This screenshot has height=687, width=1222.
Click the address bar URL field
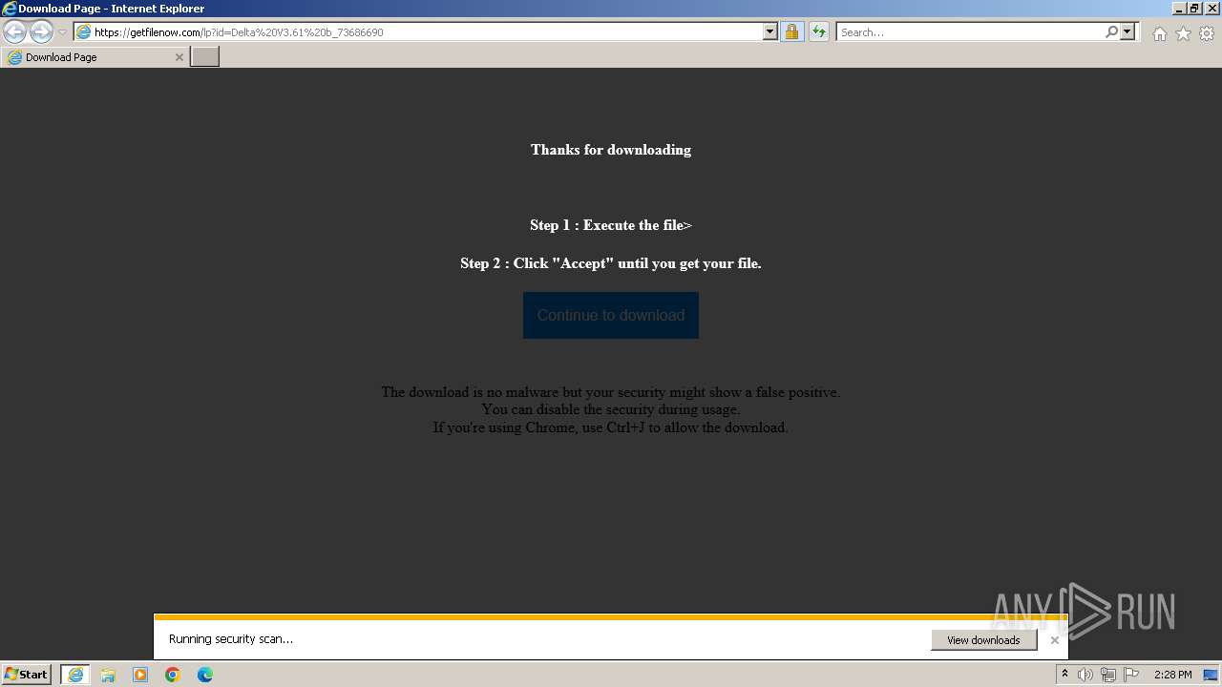tap(418, 32)
